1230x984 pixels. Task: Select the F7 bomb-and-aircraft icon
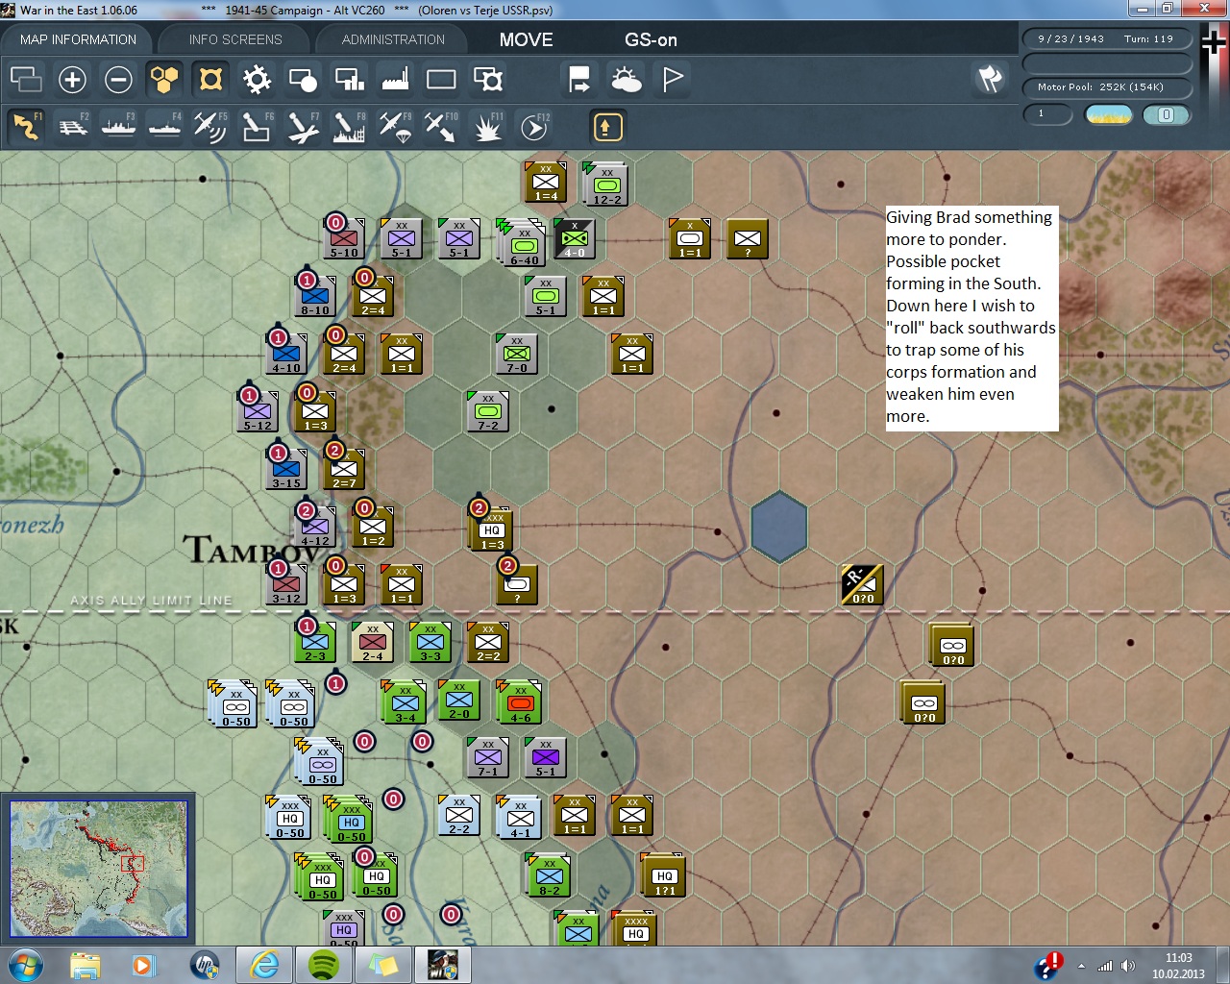pyautogui.click(x=303, y=126)
